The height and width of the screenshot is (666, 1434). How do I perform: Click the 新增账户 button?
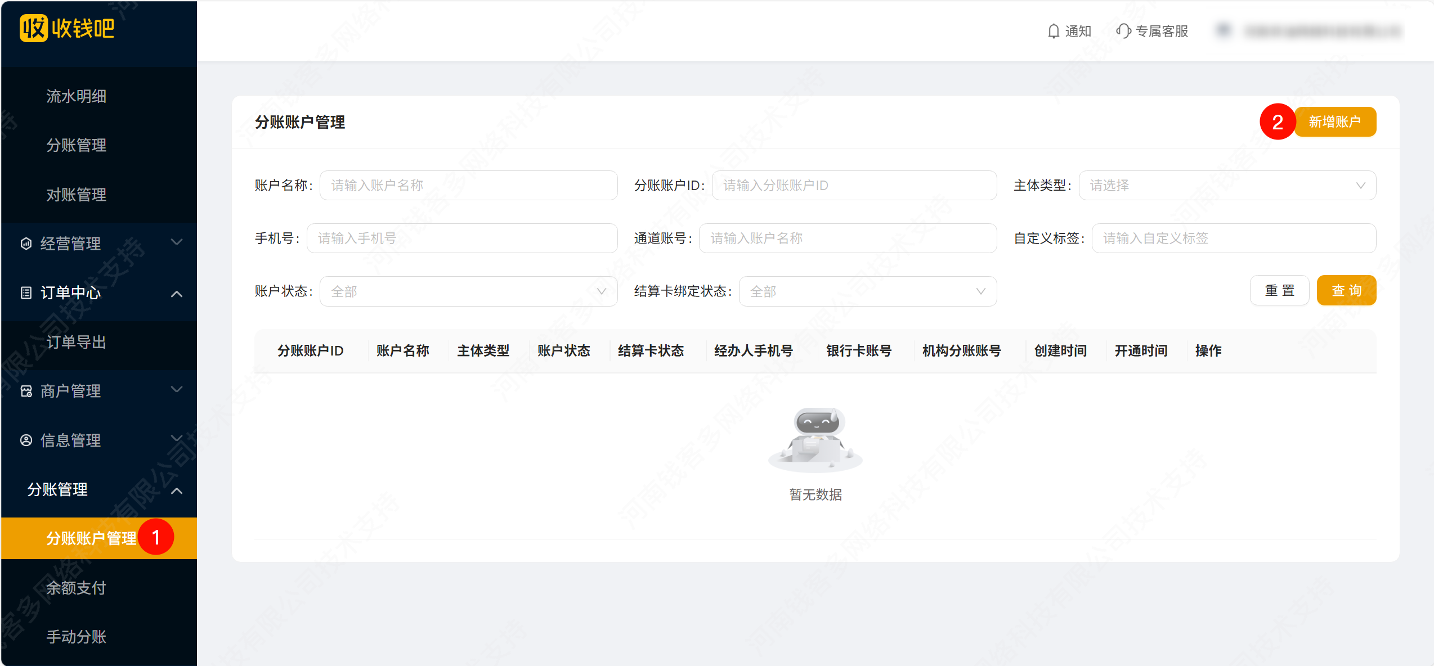pyautogui.click(x=1334, y=121)
